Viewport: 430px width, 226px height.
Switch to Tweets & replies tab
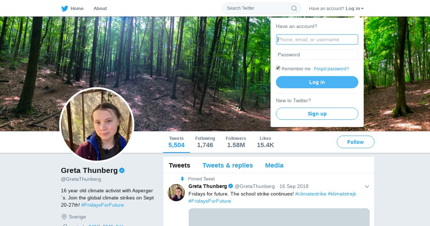click(x=228, y=165)
